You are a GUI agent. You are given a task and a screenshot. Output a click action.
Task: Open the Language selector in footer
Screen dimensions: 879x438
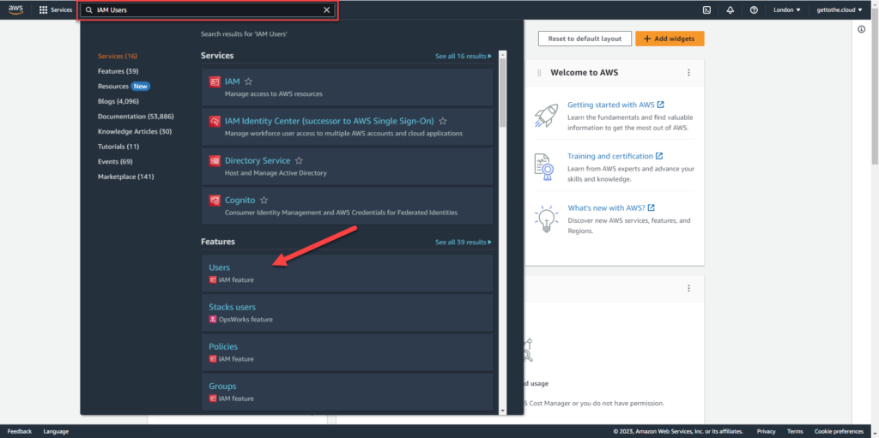(x=56, y=431)
